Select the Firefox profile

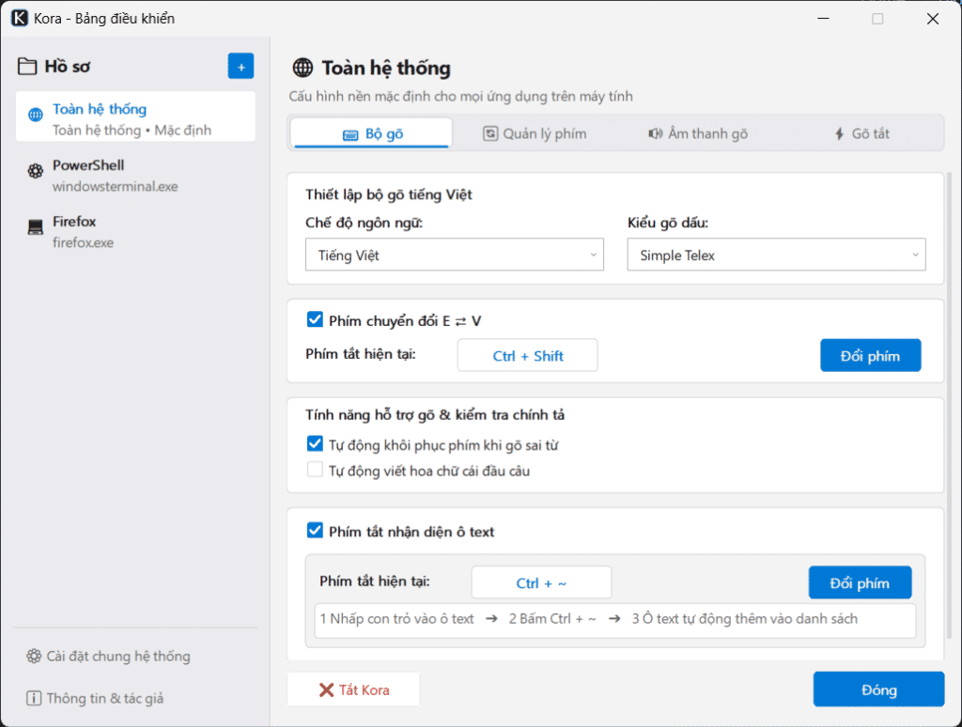click(135, 231)
